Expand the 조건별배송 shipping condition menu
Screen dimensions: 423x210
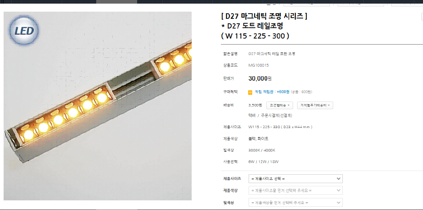[x=280, y=105]
